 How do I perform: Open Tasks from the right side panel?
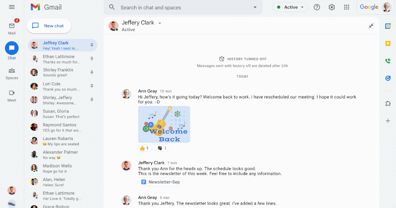tap(387, 78)
